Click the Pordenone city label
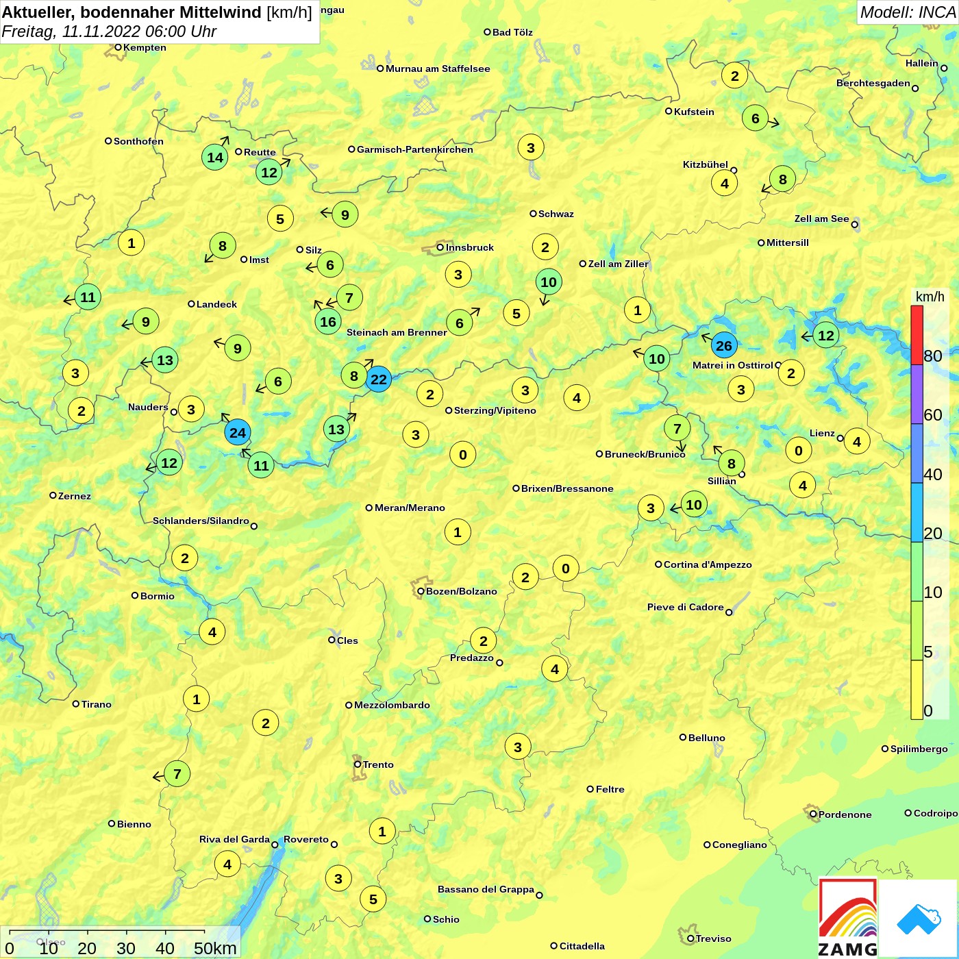Image resolution: width=959 pixels, height=959 pixels. point(845,814)
